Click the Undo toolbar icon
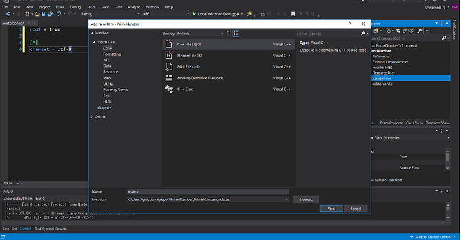Viewport: 461px width, 240px height. [x=59, y=14]
